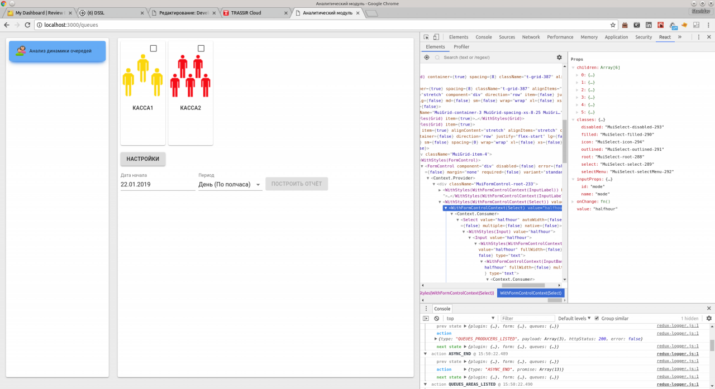This screenshot has height=389, width=715.
Task: Click the React DevTools select-component target icon
Action: (x=427, y=57)
